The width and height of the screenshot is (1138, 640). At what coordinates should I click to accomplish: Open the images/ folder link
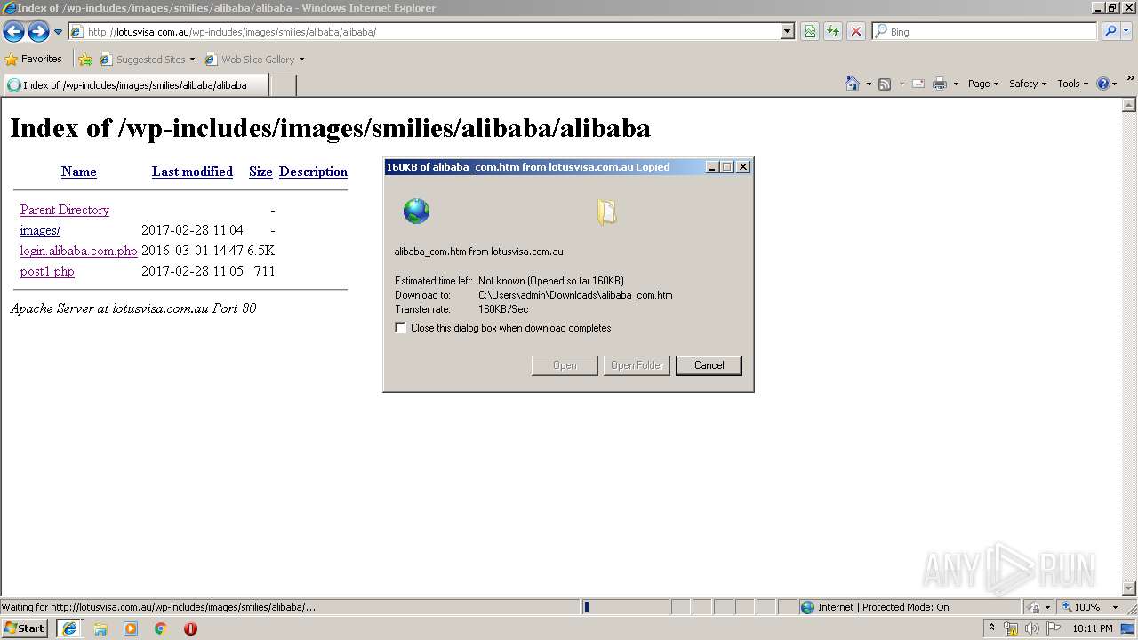click(40, 230)
